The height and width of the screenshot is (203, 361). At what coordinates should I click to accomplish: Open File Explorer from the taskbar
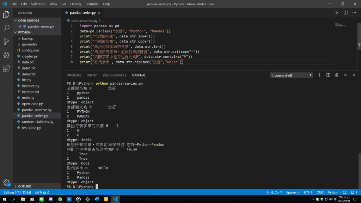[x=23, y=199]
